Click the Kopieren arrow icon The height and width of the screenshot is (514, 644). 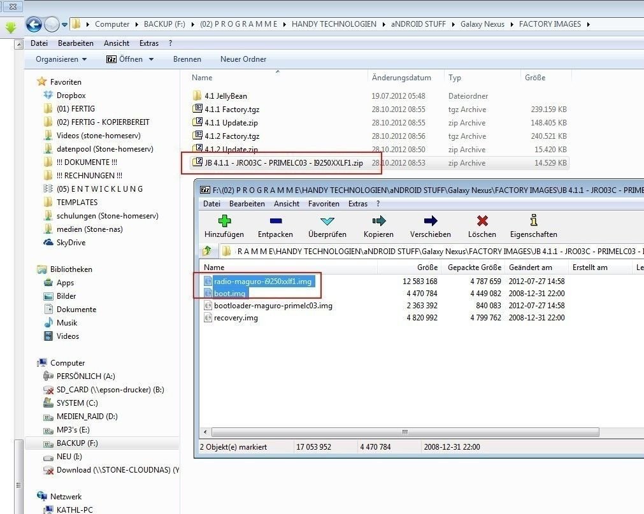(x=378, y=221)
